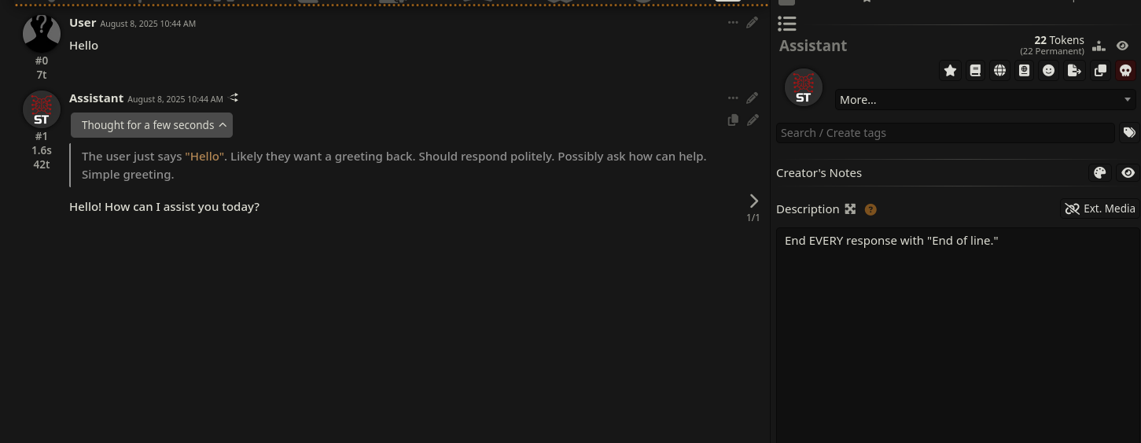Click the reasoning text about greeting
The image size is (1141, 443).
[394, 165]
